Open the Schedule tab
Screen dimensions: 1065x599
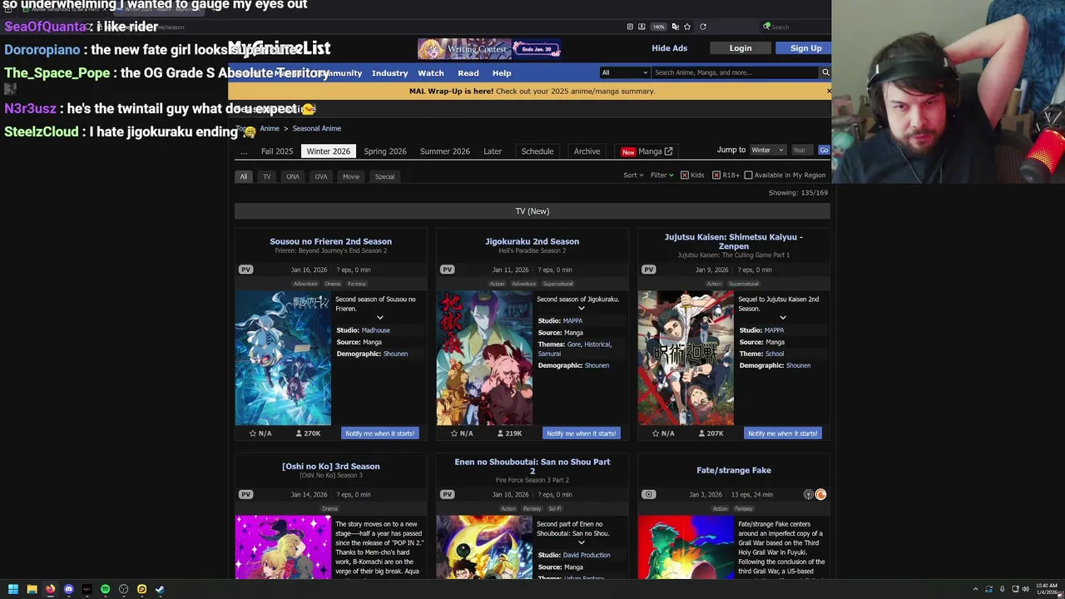[537, 151]
